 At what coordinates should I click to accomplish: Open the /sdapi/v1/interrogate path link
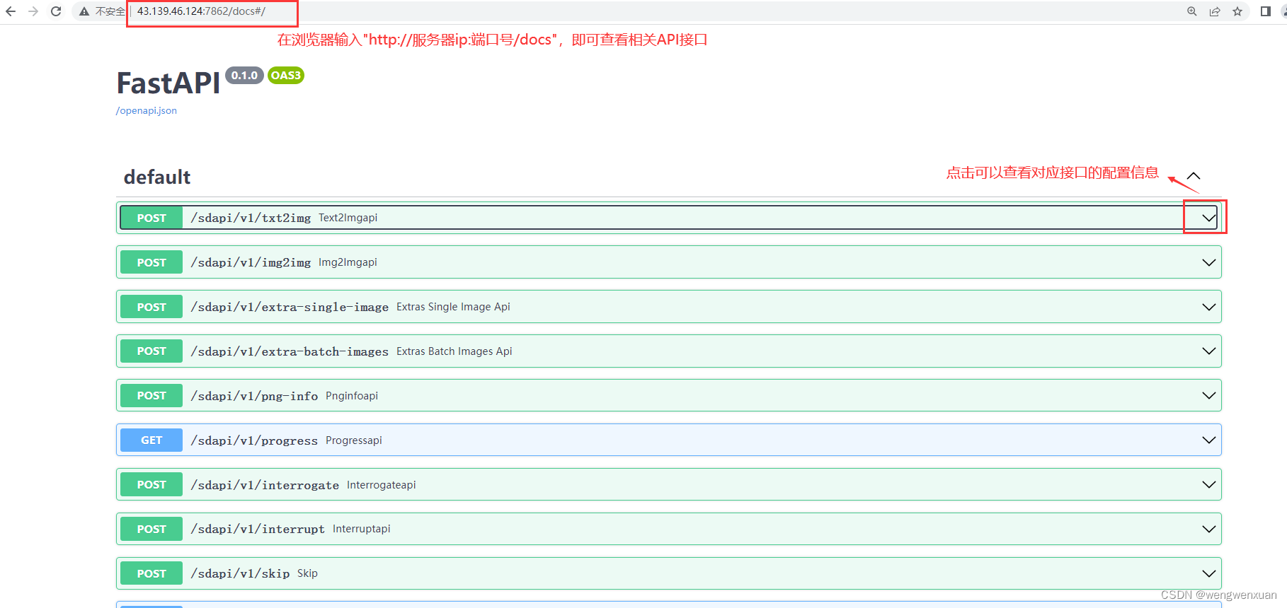[x=265, y=485]
